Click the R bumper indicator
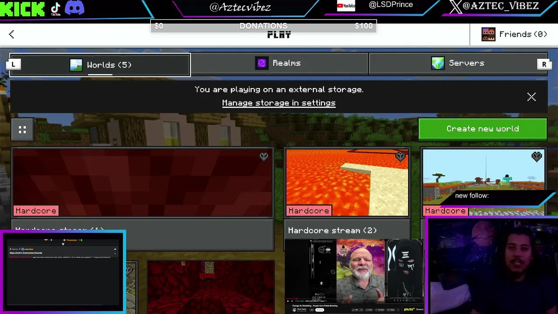This screenshot has height=314, width=558. pyautogui.click(x=544, y=65)
